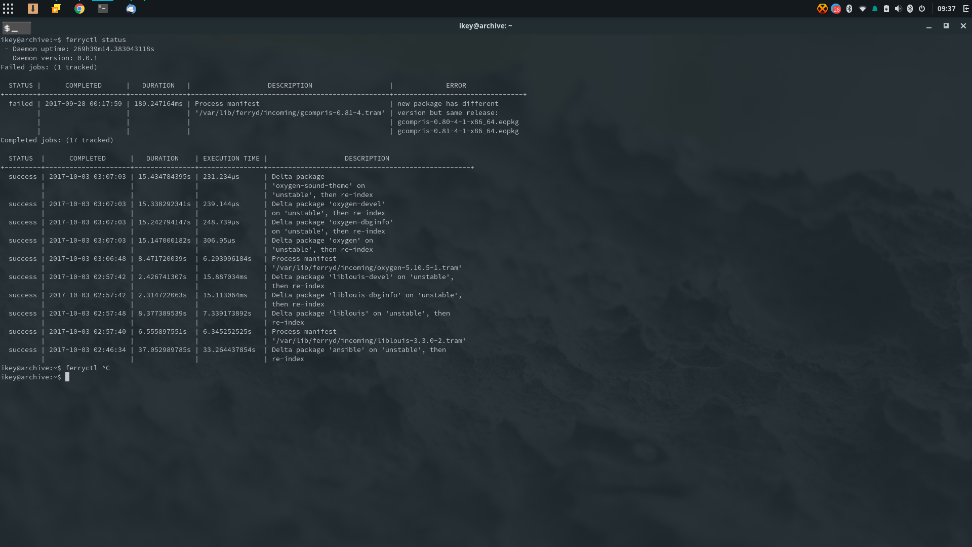
Task: Click the gcompris-0.81-4.tram path
Action: click(x=290, y=113)
